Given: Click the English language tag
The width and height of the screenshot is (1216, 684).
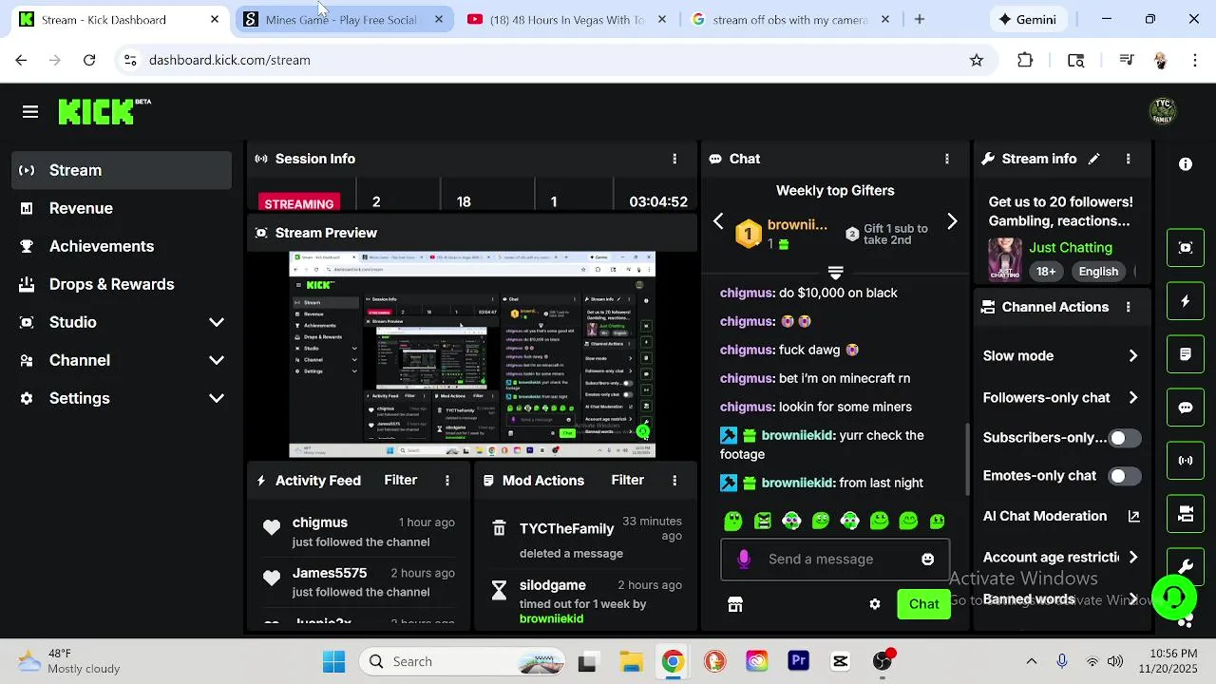Looking at the screenshot, I should [x=1098, y=271].
